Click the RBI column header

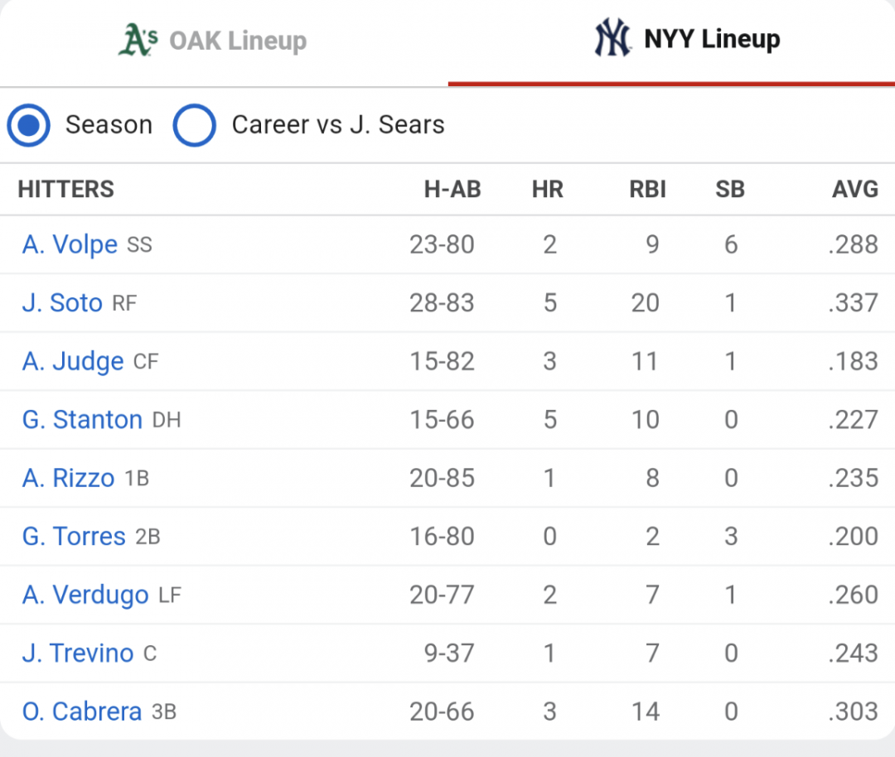(x=647, y=190)
